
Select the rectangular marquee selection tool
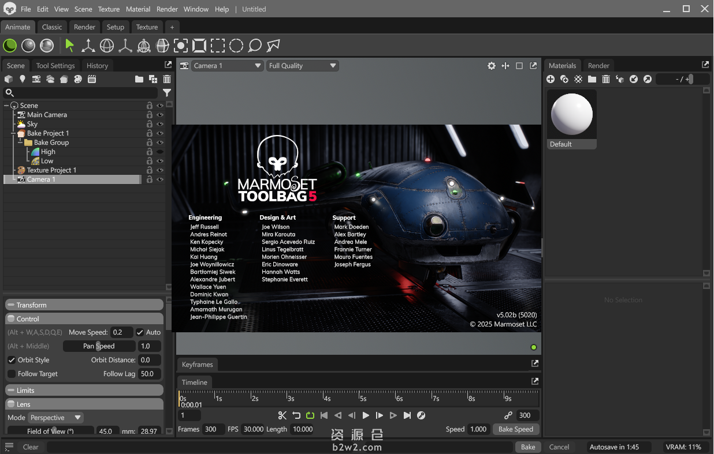pos(218,45)
